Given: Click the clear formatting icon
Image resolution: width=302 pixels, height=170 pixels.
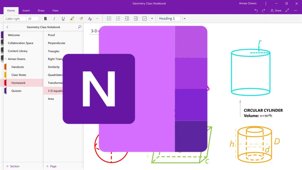Looking at the screenshot, I should [x=90, y=19].
